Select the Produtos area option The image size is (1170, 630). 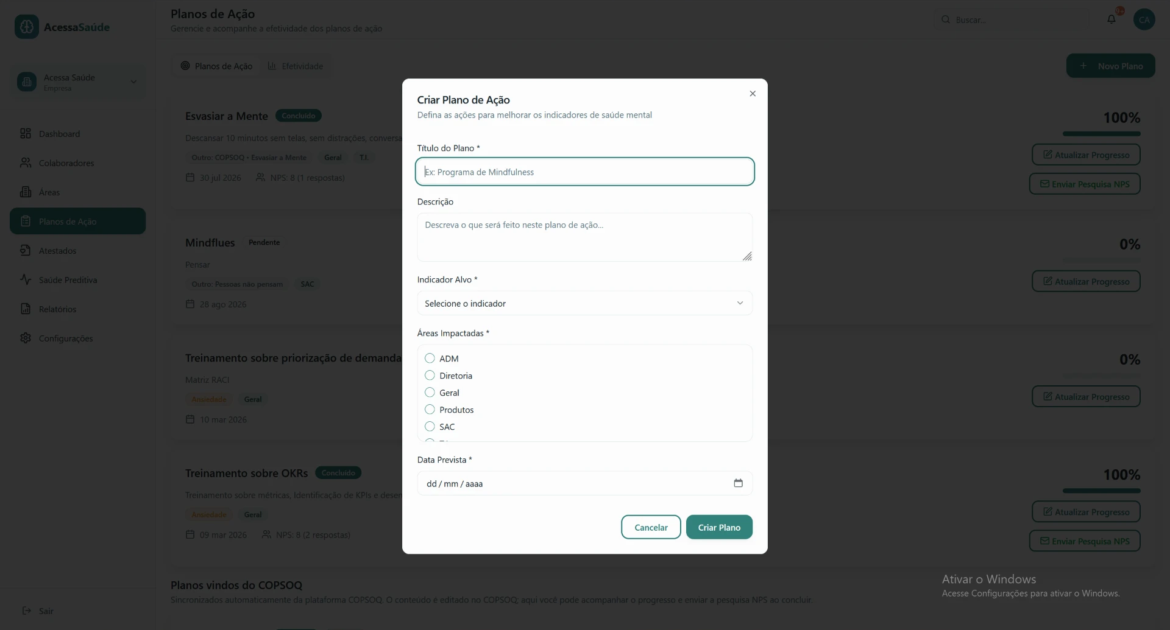click(430, 409)
